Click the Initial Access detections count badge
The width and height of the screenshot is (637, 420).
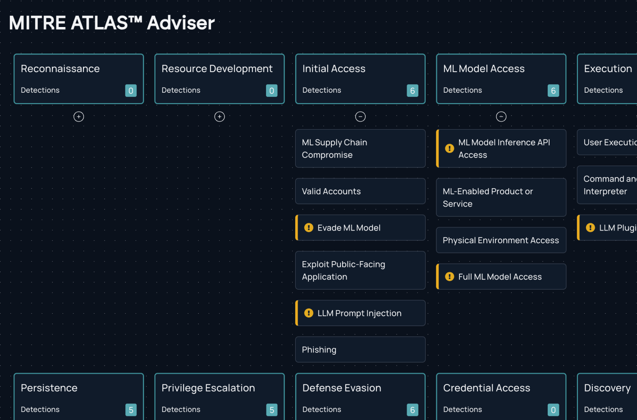coord(412,90)
